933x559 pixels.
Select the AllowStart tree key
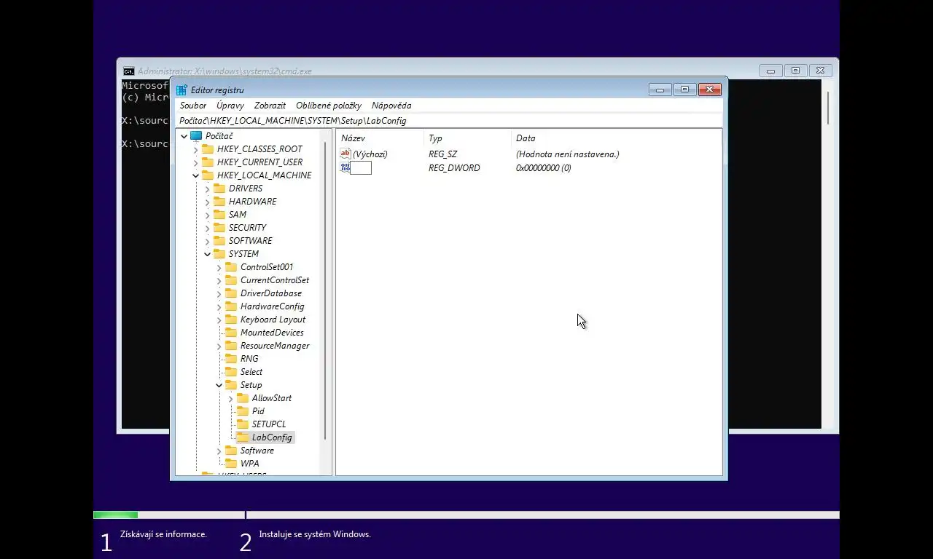click(x=271, y=398)
